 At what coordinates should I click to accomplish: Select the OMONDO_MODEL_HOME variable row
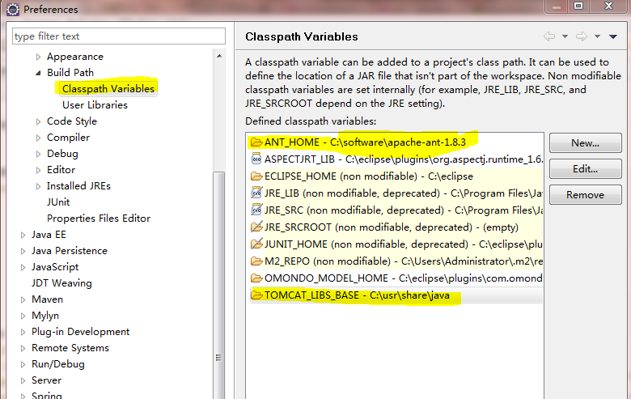(x=396, y=278)
